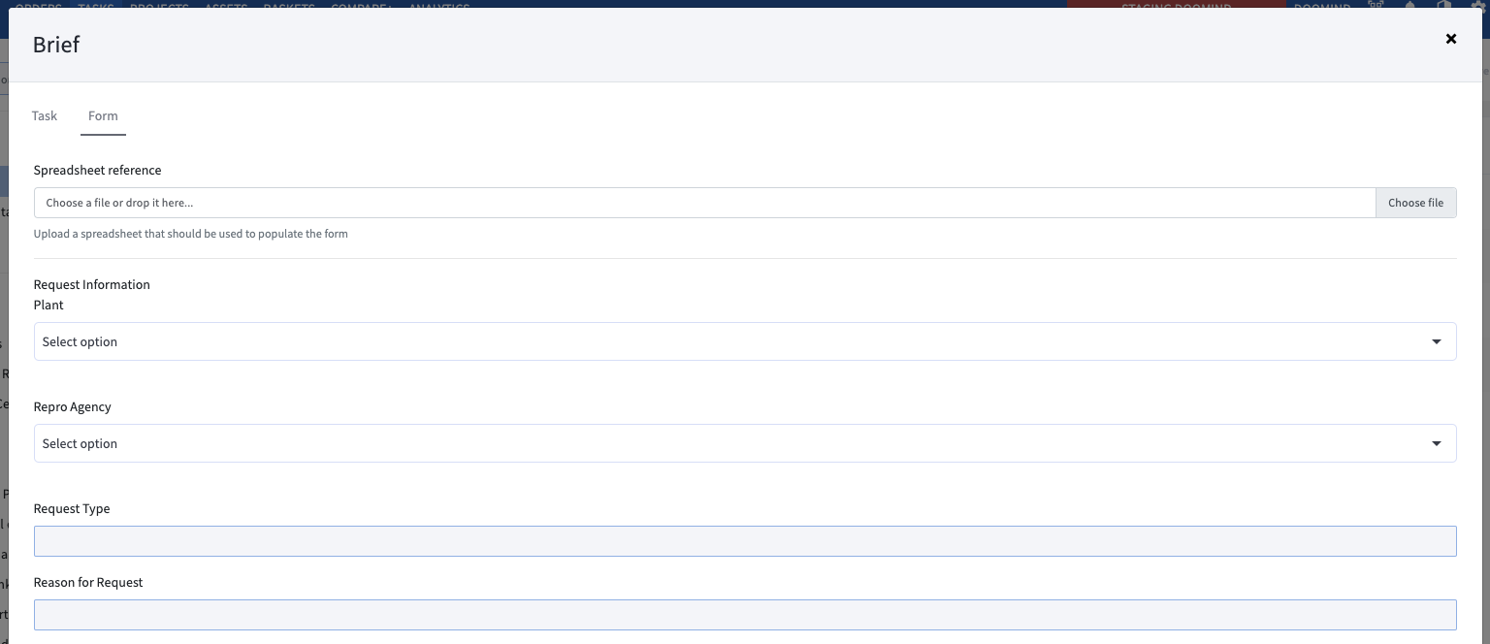Image resolution: width=1490 pixels, height=644 pixels.
Task: Navigate to ANALYTICS in the top bar
Action: pyautogui.click(x=439, y=6)
